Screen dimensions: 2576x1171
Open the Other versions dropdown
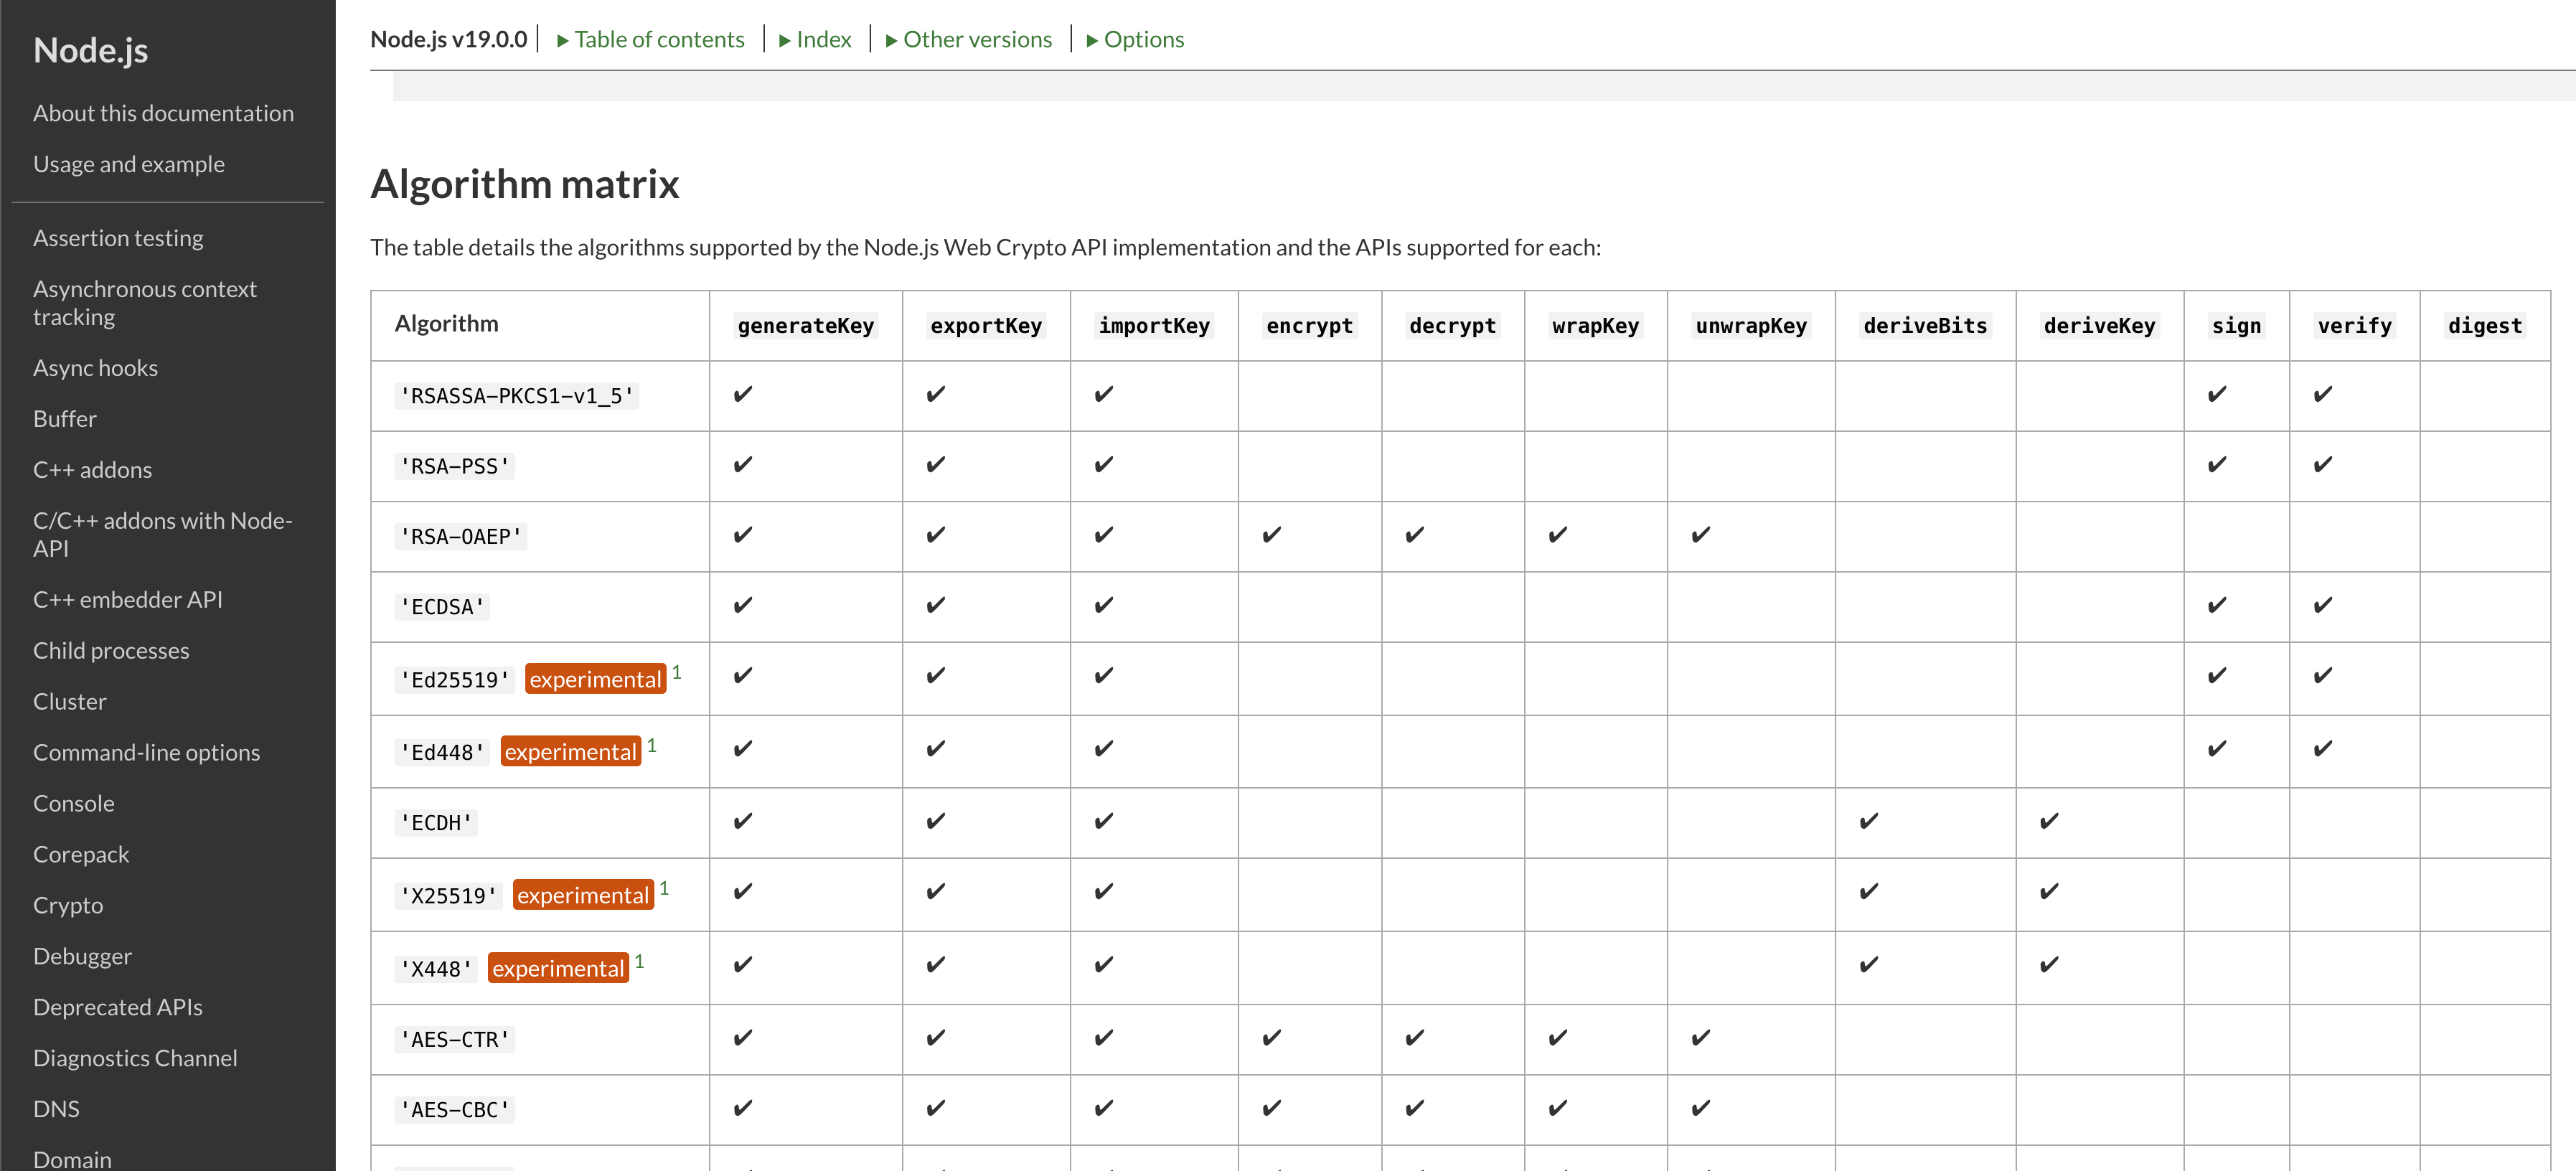(x=969, y=39)
